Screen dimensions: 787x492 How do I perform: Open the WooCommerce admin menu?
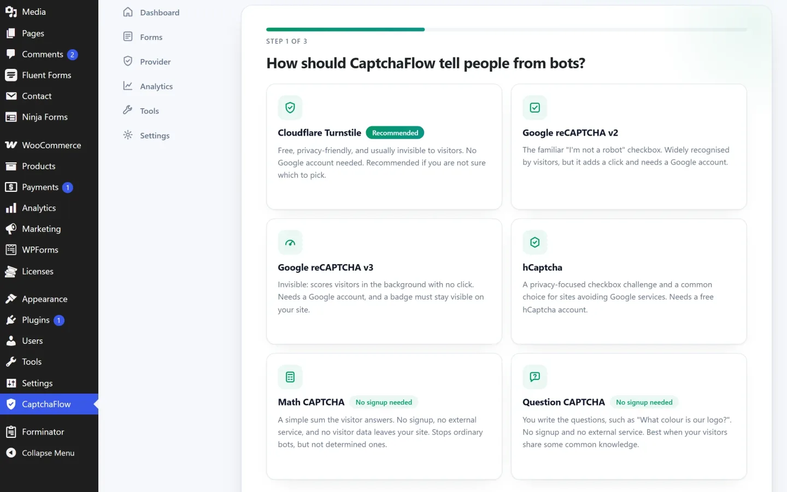pos(49,145)
